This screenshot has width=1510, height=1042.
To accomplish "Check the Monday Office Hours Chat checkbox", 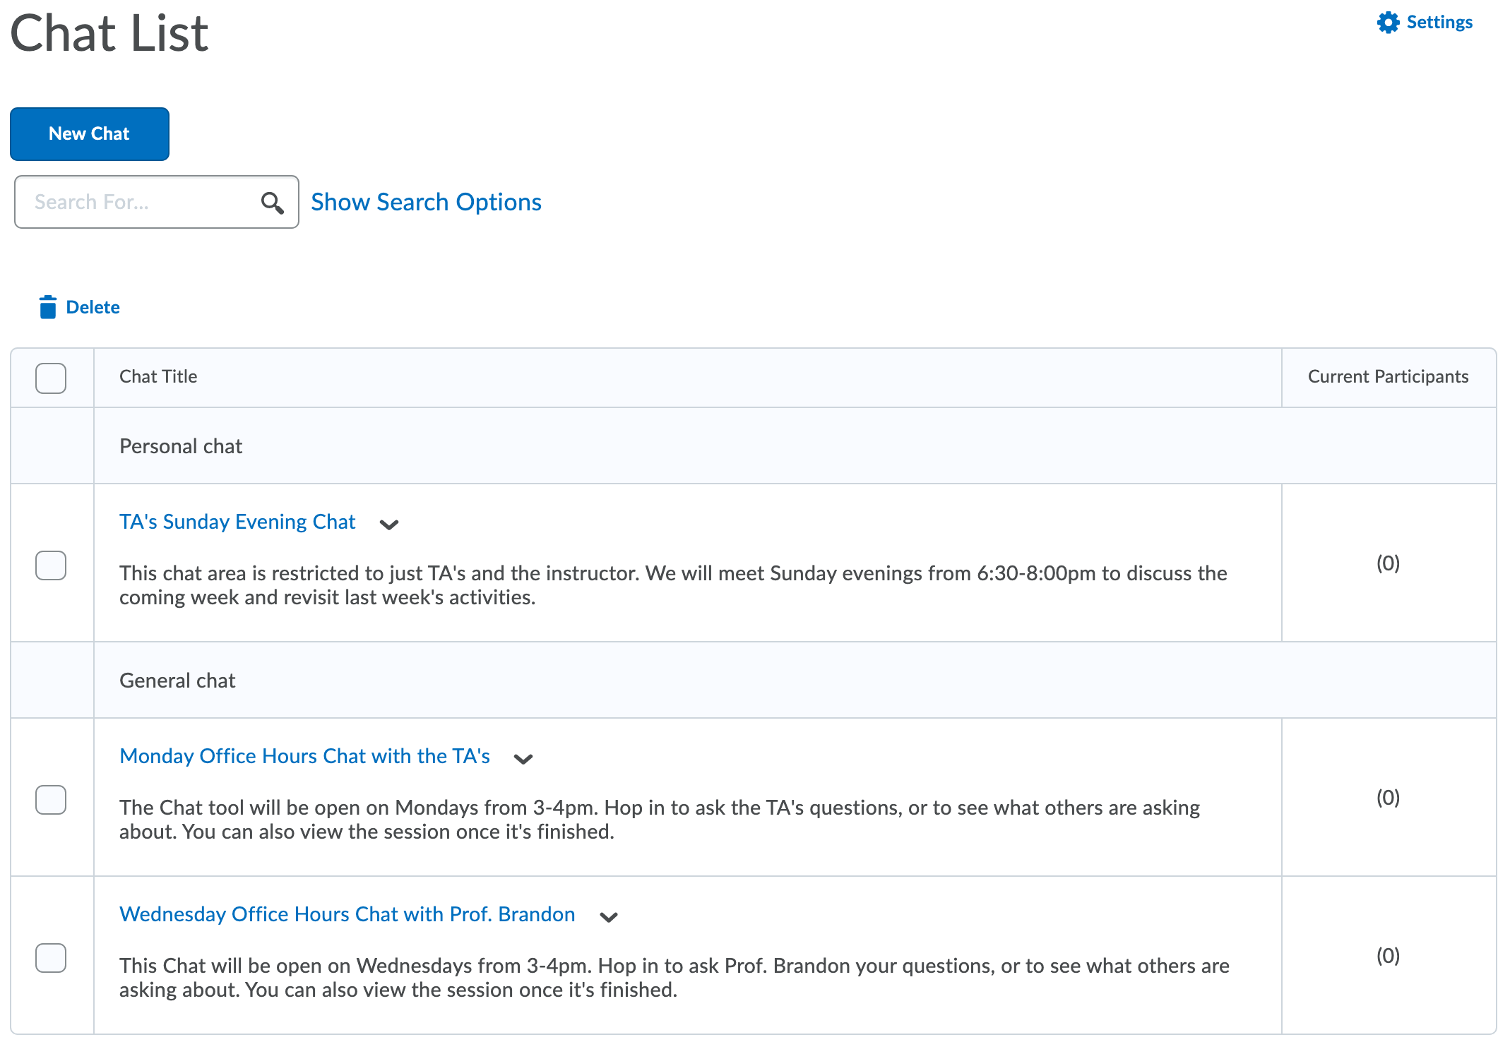I will click(x=51, y=800).
